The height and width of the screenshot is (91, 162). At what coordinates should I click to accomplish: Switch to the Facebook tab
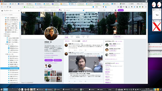(21, 4)
